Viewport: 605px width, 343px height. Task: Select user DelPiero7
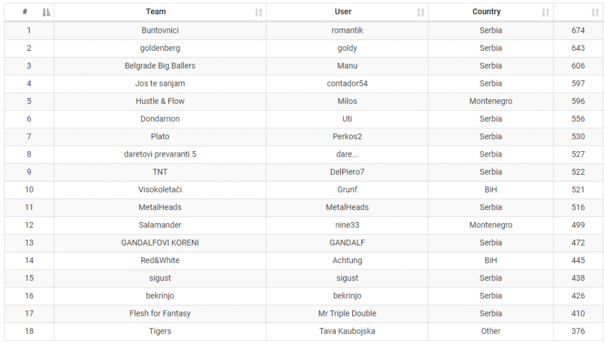pos(347,172)
